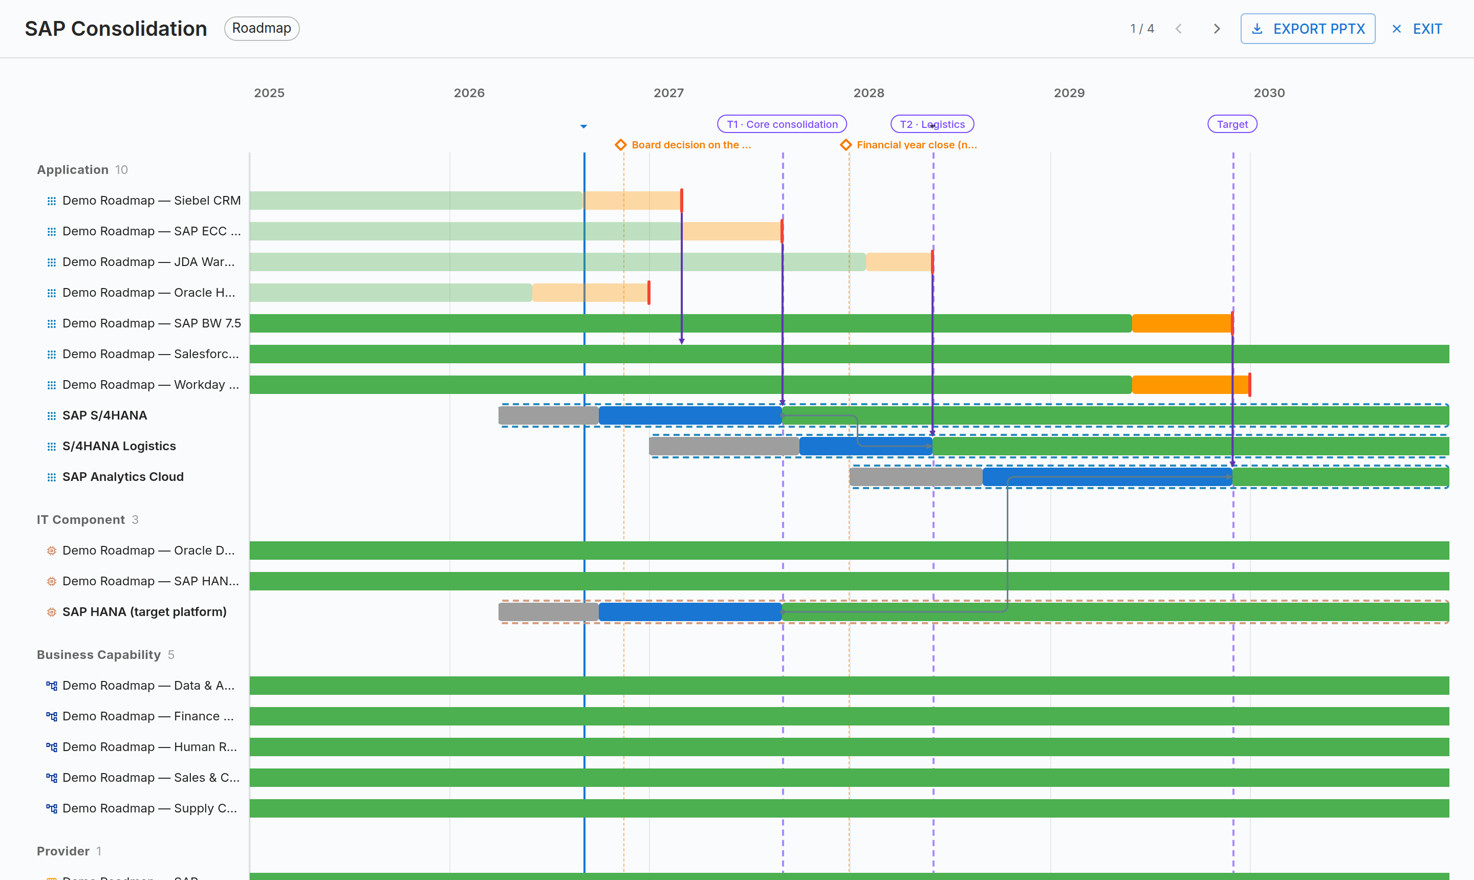The image size is (1474, 880).
Task: Click the blue SAP Analytics Cloud phase bar
Action: coord(1108,477)
